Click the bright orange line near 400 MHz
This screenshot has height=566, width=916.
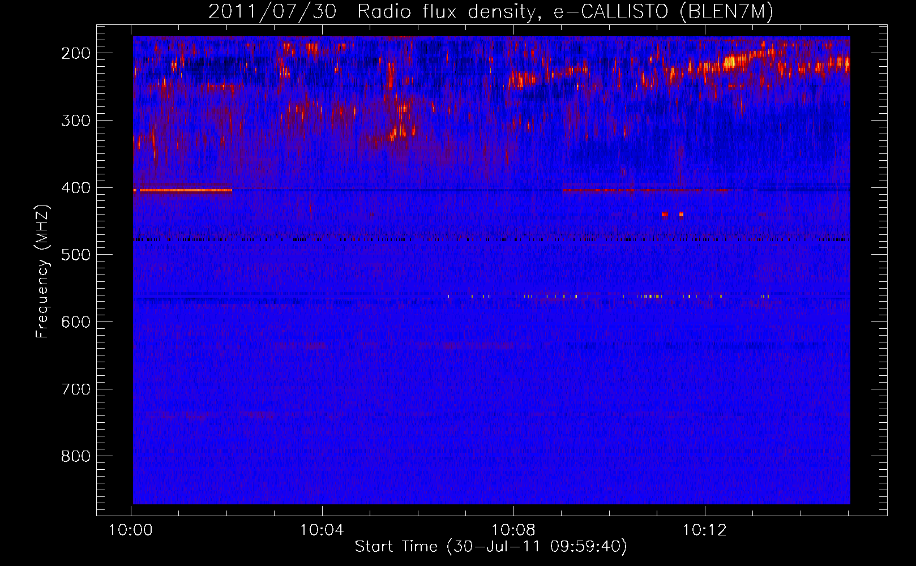point(183,190)
